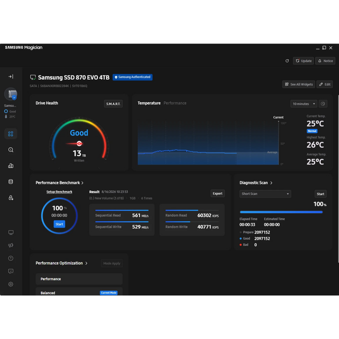339x339 pixels.
Task: Click the Current Mode badge on Balanced
Action: pos(108,293)
